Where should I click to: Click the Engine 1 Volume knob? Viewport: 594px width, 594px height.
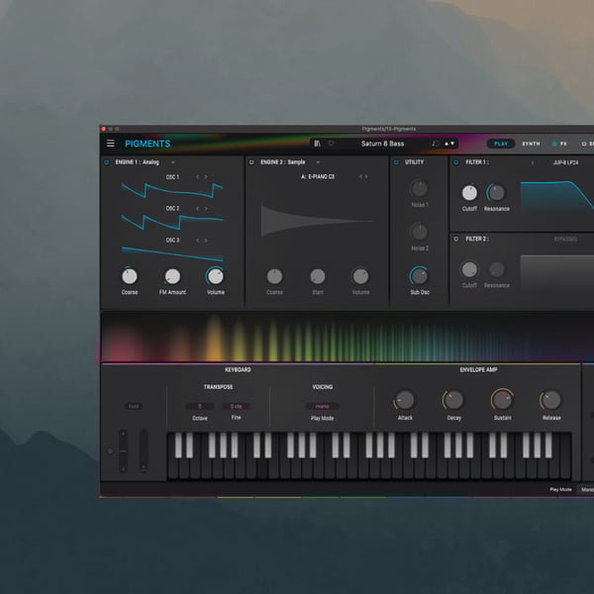click(215, 276)
